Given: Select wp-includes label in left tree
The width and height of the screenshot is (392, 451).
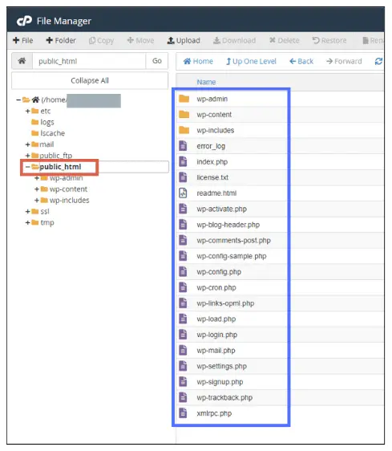Looking at the screenshot, I should pos(69,201).
